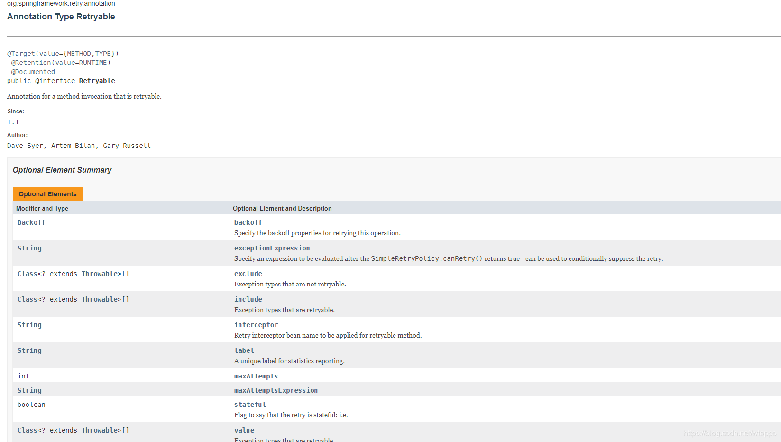
Task: Click 'Optional Element and Description' column header
Action: pyautogui.click(x=282, y=208)
